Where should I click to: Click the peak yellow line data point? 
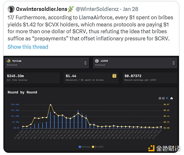[x=50, y=105]
